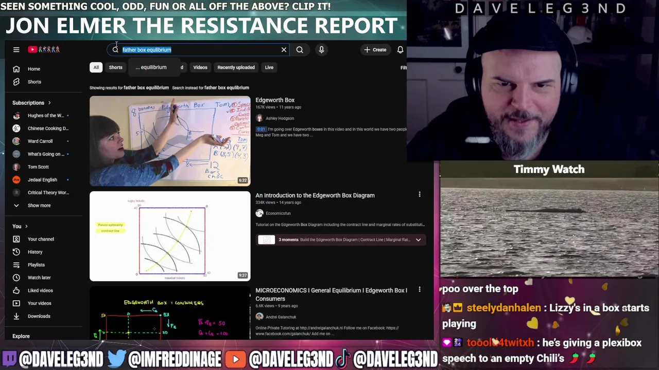This screenshot has height=370, width=659.
Task: Jump to the 0:01 timestamp in the description
Action: point(261,129)
